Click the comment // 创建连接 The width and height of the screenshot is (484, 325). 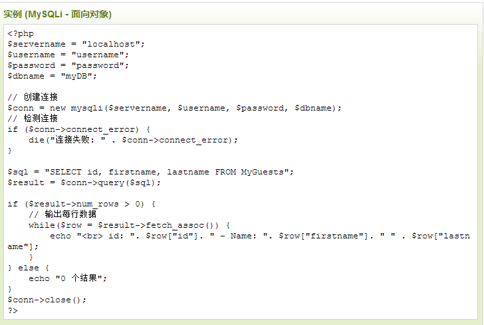coord(33,97)
